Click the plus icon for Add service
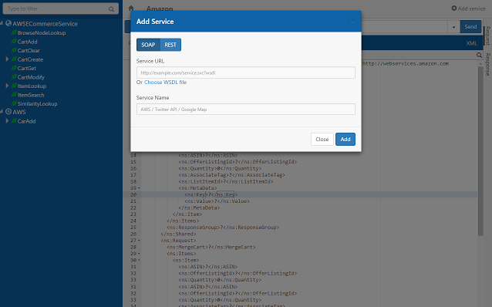This screenshot has width=492, height=307. pos(454,8)
